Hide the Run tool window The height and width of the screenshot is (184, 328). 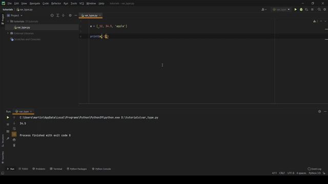point(325,111)
